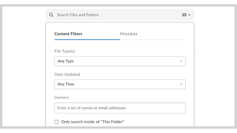Click the arrow on the Date Updated dropdown
The image size is (237, 133).
tap(181, 84)
